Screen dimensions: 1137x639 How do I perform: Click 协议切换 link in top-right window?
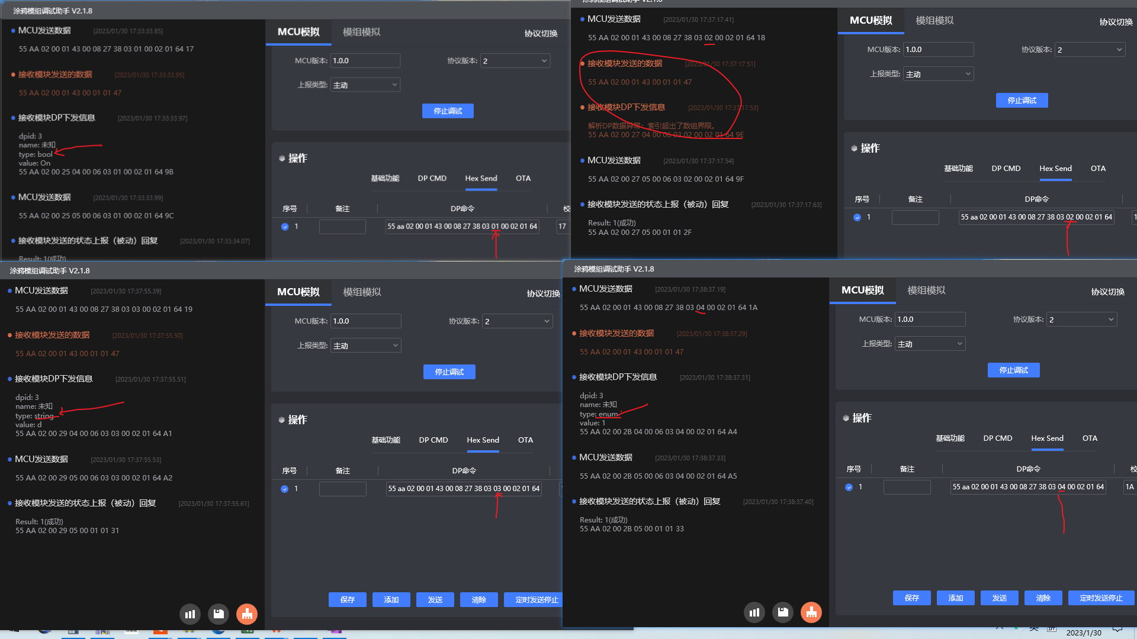coord(1116,22)
